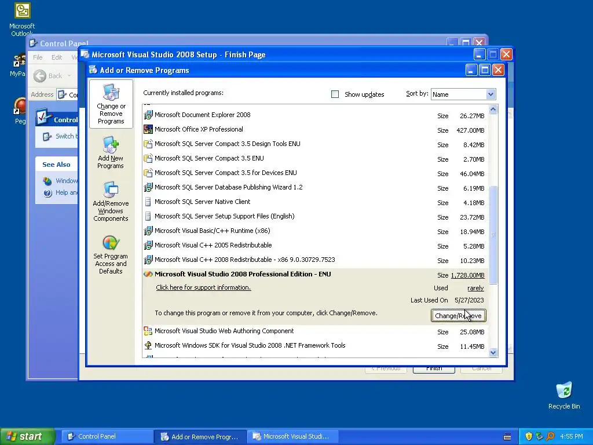Click Windows SDK .NET Framework Tools icon
The width and height of the screenshot is (593, 445).
pyautogui.click(x=148, y=345)
